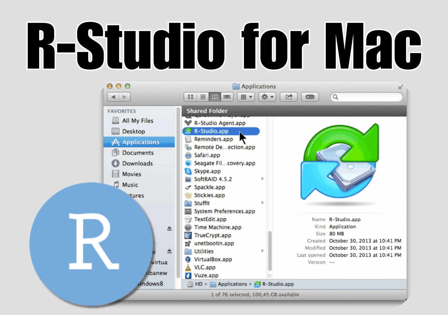The image size is (448, 315).
Task: Click the Seagate File Recovery app icon
Action: (188, 163)
